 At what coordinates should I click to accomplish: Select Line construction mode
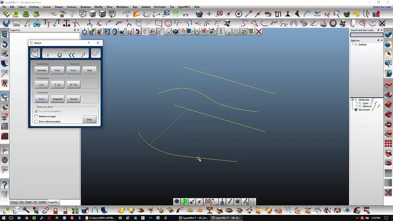click(x=41, y=85)
